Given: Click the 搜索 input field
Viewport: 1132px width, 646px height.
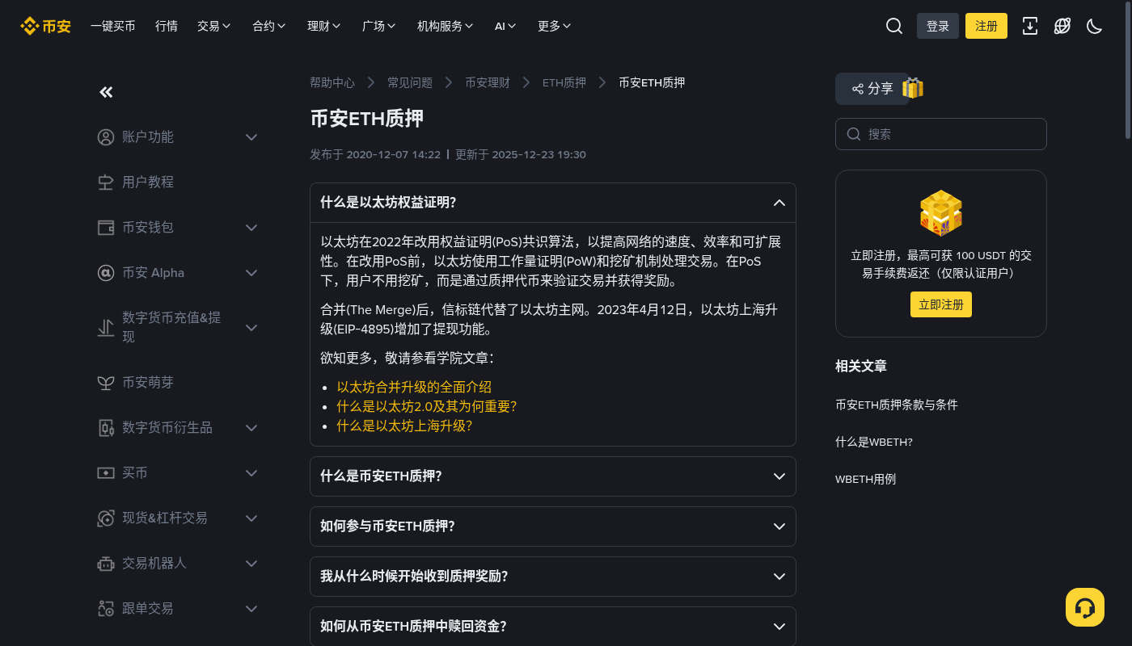Looking at the screenshot, I should tap(941, 134).
